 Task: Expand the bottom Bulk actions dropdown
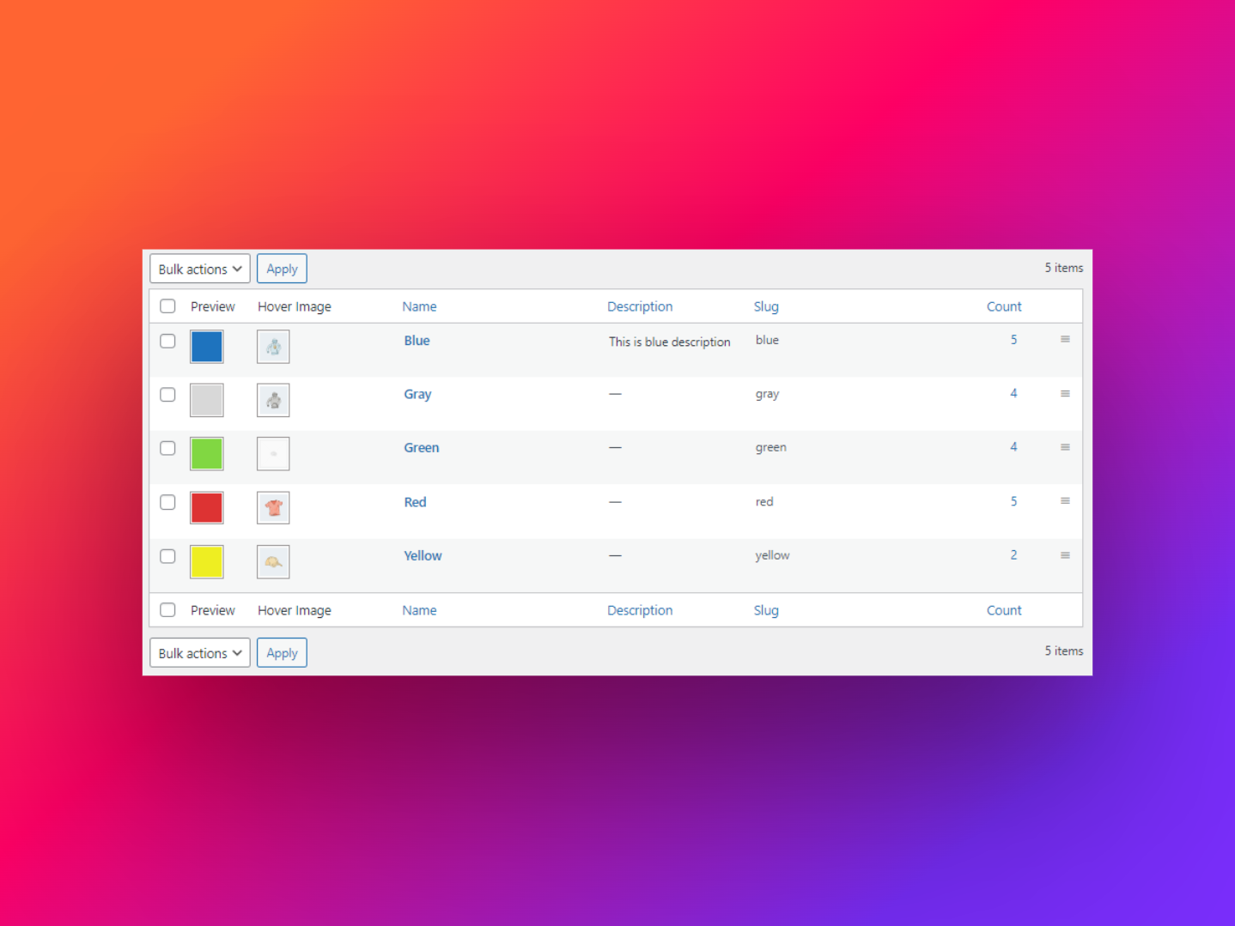199,653
